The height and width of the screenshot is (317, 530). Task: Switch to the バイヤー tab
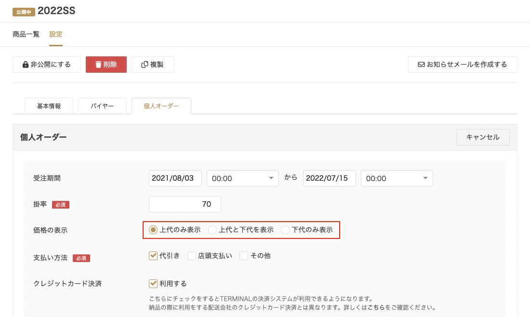102,106
